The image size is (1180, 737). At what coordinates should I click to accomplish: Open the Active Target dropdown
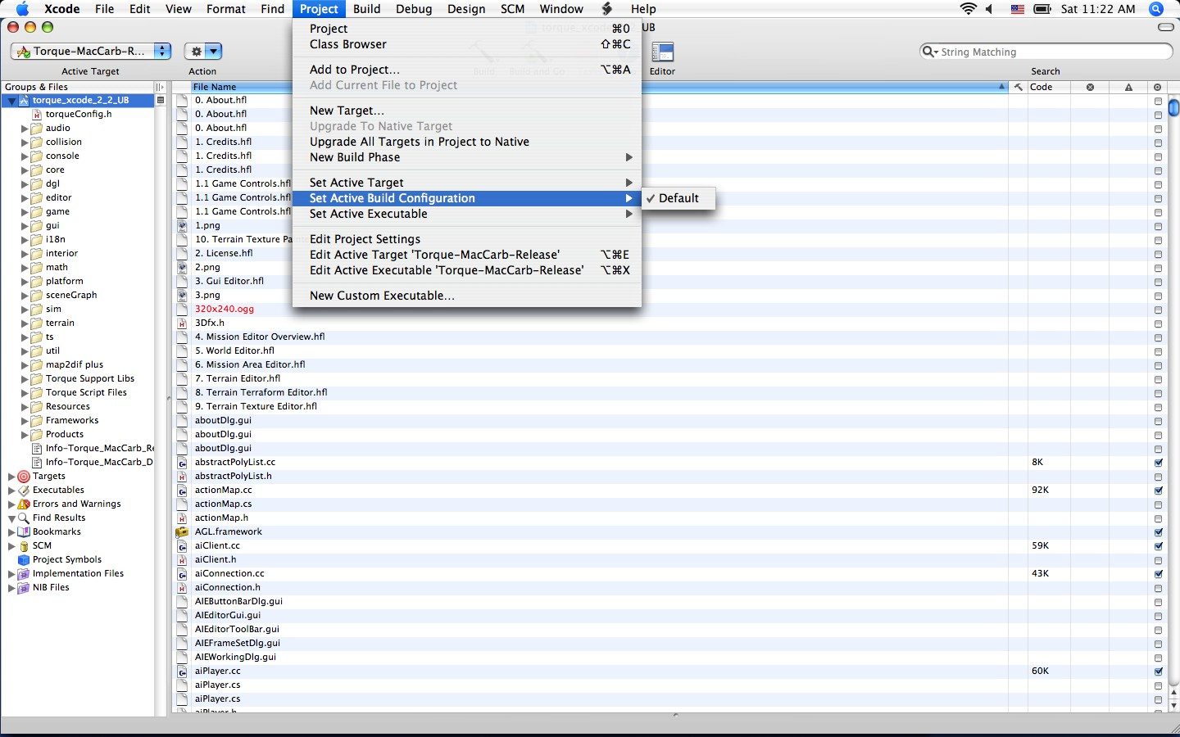point(91,51)
